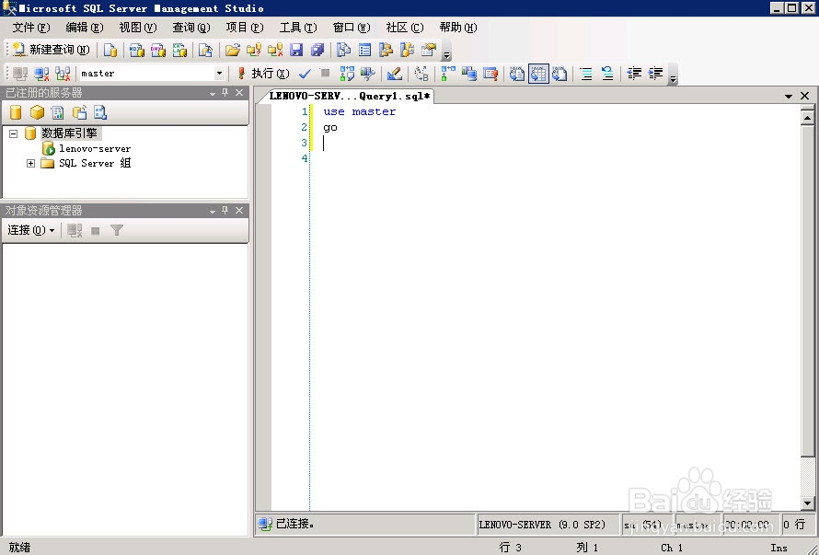Viewport: 819px width, 555px height.
Task: Click the Open File folder icon
Action: click(233, 50)
